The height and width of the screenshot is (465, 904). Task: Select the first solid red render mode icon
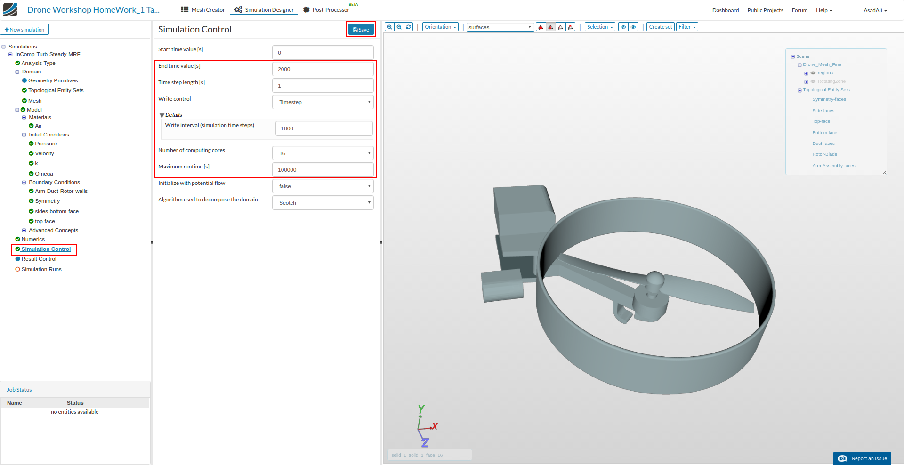pos(541,27)
